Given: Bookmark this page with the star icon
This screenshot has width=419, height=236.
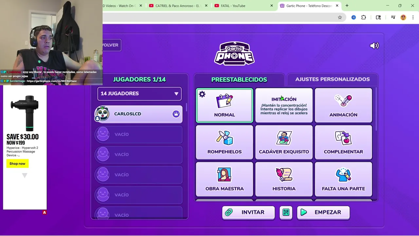Looking at the screenshot, I should [340, 17].
